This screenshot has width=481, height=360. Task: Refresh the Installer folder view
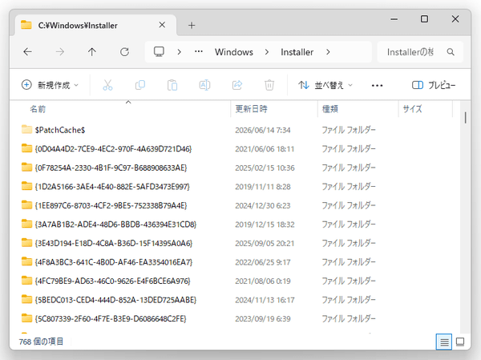(x=124, y=52)
